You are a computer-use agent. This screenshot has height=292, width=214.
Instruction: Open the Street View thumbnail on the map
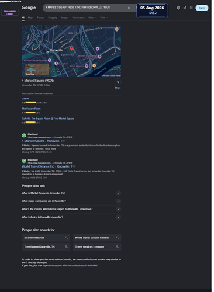coord(37,69)
